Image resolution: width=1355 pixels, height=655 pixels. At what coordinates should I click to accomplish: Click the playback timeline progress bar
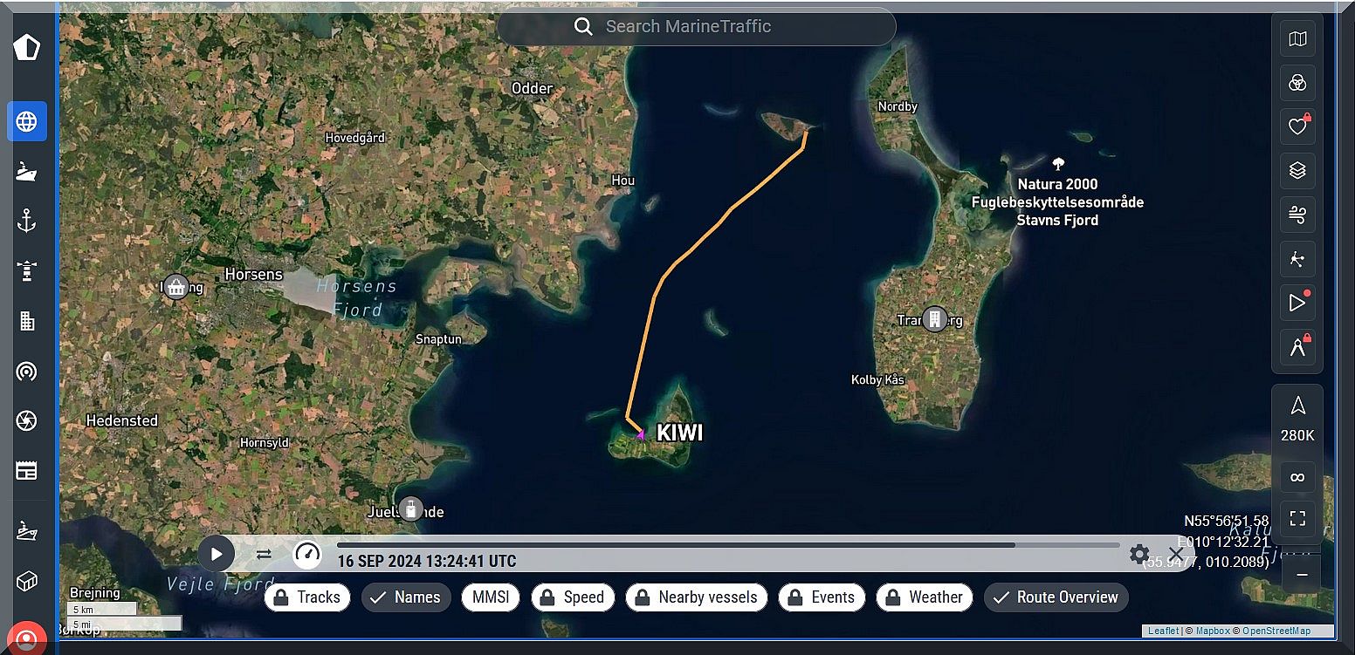tap(728, 545)
